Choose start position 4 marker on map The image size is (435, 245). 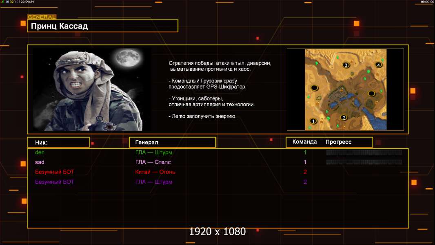coord(379,65)
